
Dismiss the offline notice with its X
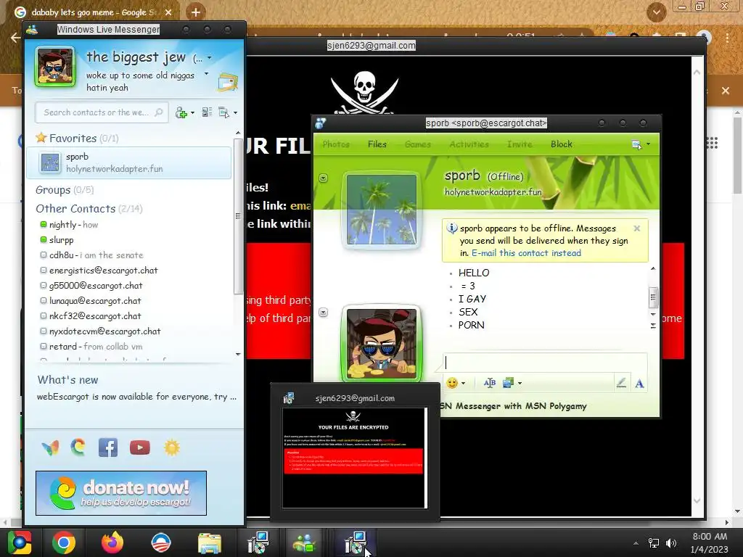pos(637,228)
